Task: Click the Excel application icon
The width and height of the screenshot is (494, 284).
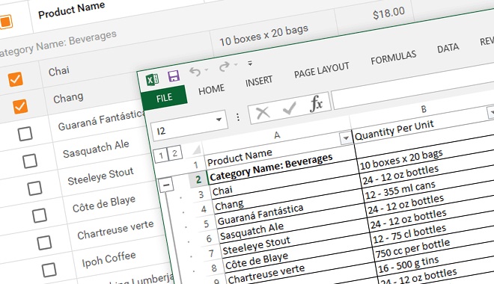Action: click(x=153, y=79)
